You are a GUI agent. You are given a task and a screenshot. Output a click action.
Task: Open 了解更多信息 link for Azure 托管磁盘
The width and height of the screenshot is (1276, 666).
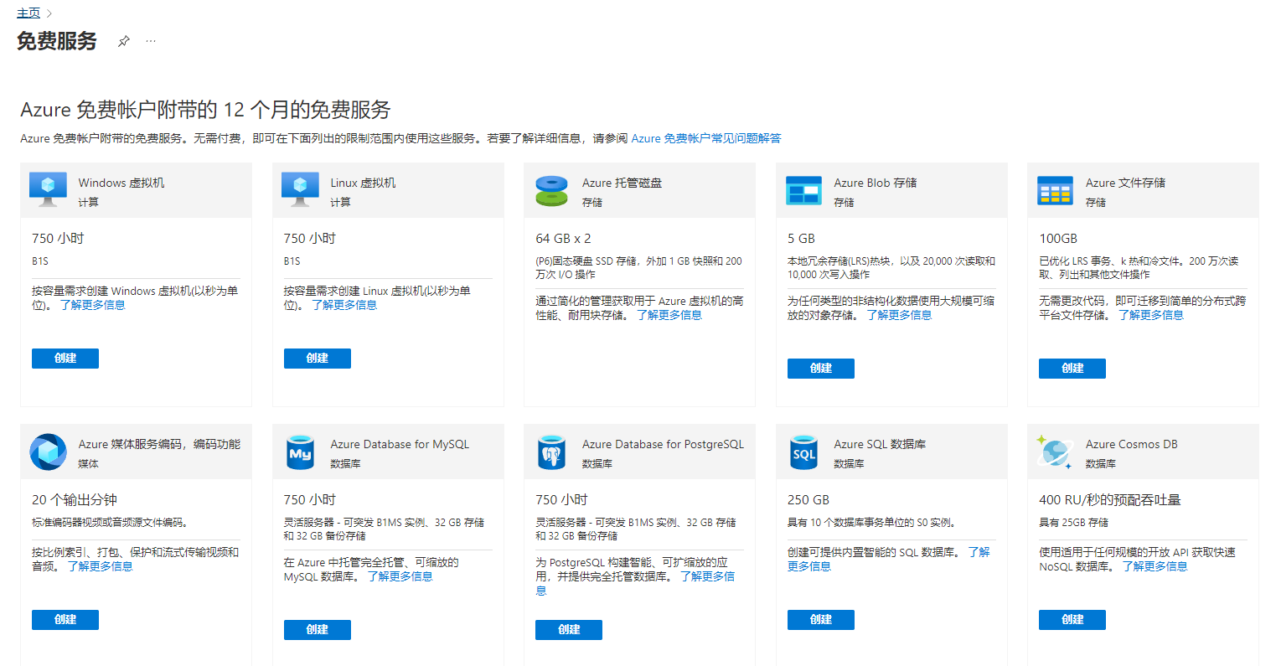click(x=669, y=315)
